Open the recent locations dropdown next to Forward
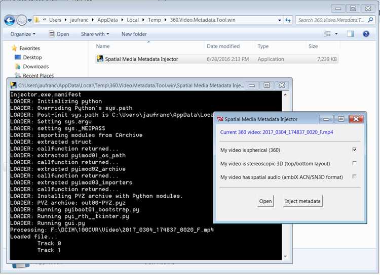380x275 pixels. click(29, 20)
